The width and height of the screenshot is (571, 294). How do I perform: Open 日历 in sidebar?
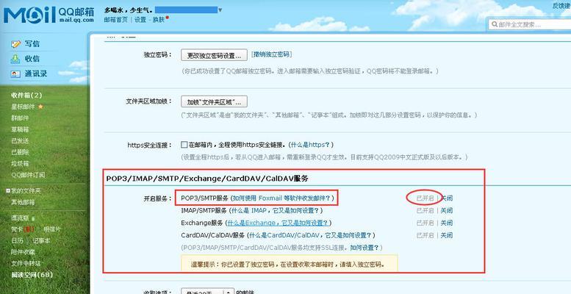[x=17, y=241]
